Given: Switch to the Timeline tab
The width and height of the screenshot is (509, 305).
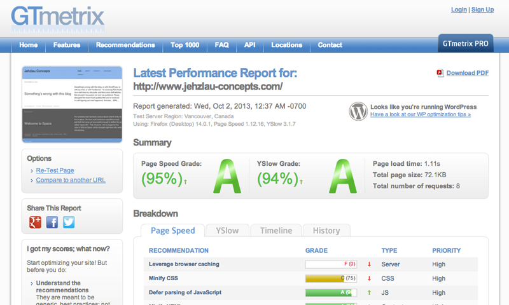Looking at the screenshot, I should pos(276,231).
